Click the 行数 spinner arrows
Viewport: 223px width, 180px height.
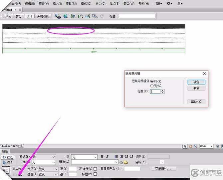pyautogui.click(x=162, y=92)
